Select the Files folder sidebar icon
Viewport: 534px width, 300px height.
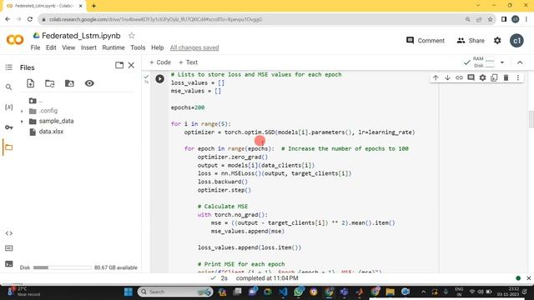click(9, 147)
